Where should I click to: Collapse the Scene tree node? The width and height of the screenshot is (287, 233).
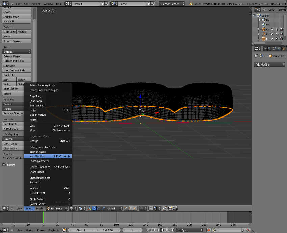(x=254, y=16)
